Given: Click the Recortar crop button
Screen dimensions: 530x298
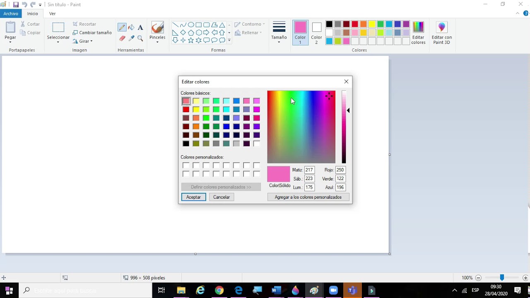Looking at the screenshot, I should coord(84,24).
